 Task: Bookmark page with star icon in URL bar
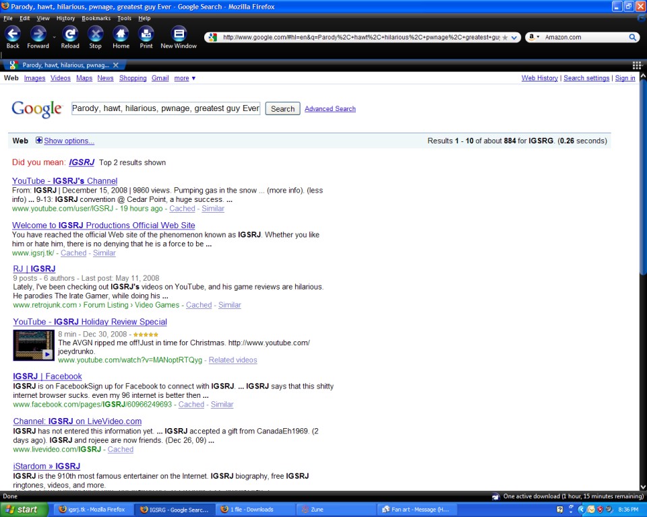coord(505,38)
